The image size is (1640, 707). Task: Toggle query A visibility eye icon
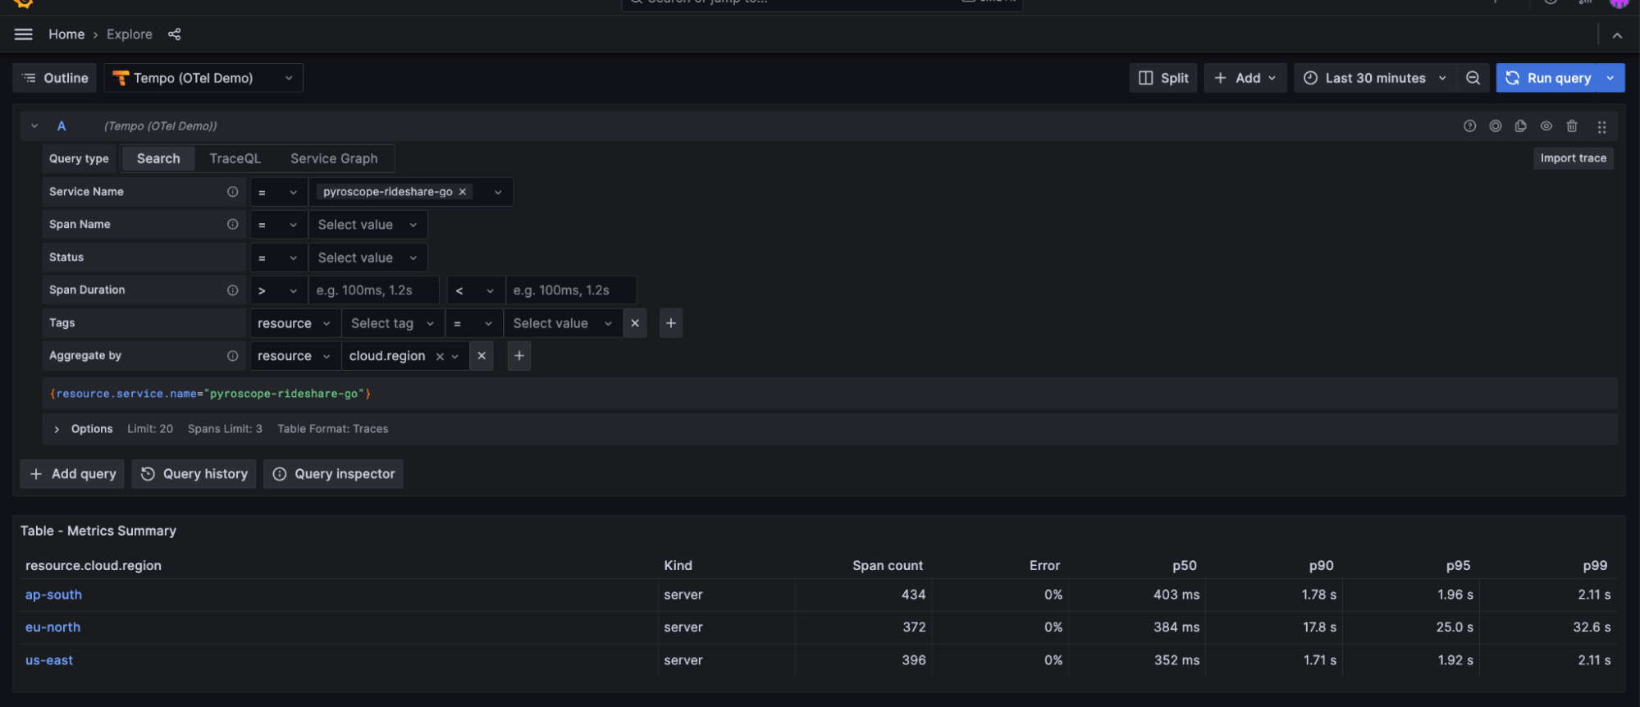point(1546,126)
